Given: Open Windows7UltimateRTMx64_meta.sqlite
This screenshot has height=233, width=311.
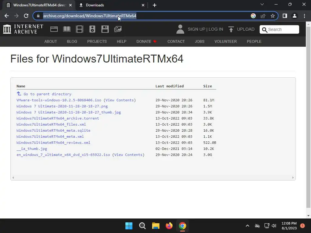Looking at the screenshot, I should pos(53,130).
